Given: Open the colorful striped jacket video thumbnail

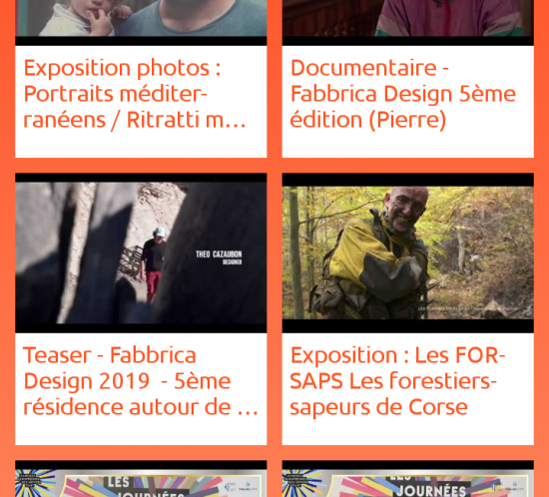Looking at the screenshot, I should tap(408, 18).
